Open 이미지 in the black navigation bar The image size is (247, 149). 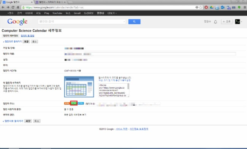click(x=29, y=13)
